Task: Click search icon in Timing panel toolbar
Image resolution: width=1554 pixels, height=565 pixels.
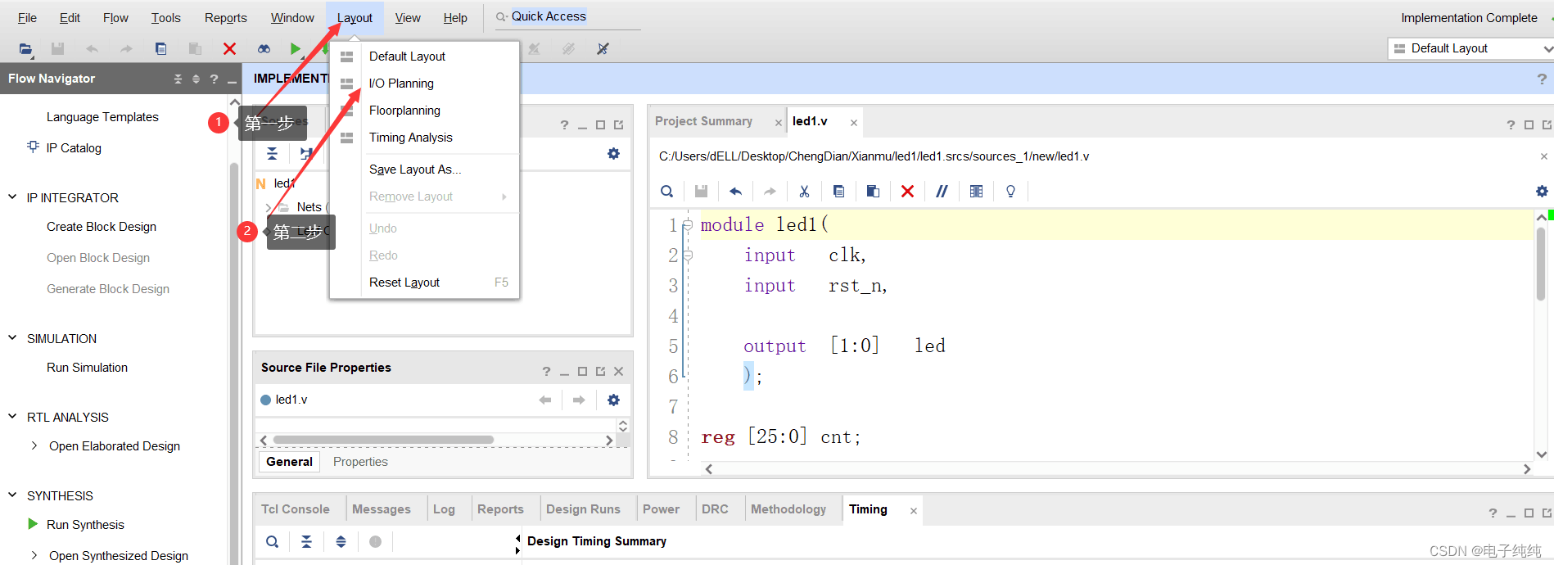Action: [272, 541]
